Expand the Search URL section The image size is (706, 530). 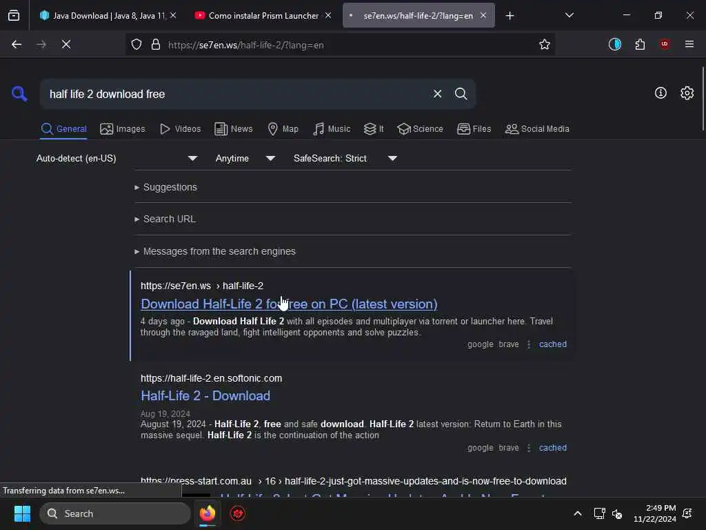point(165,219)
